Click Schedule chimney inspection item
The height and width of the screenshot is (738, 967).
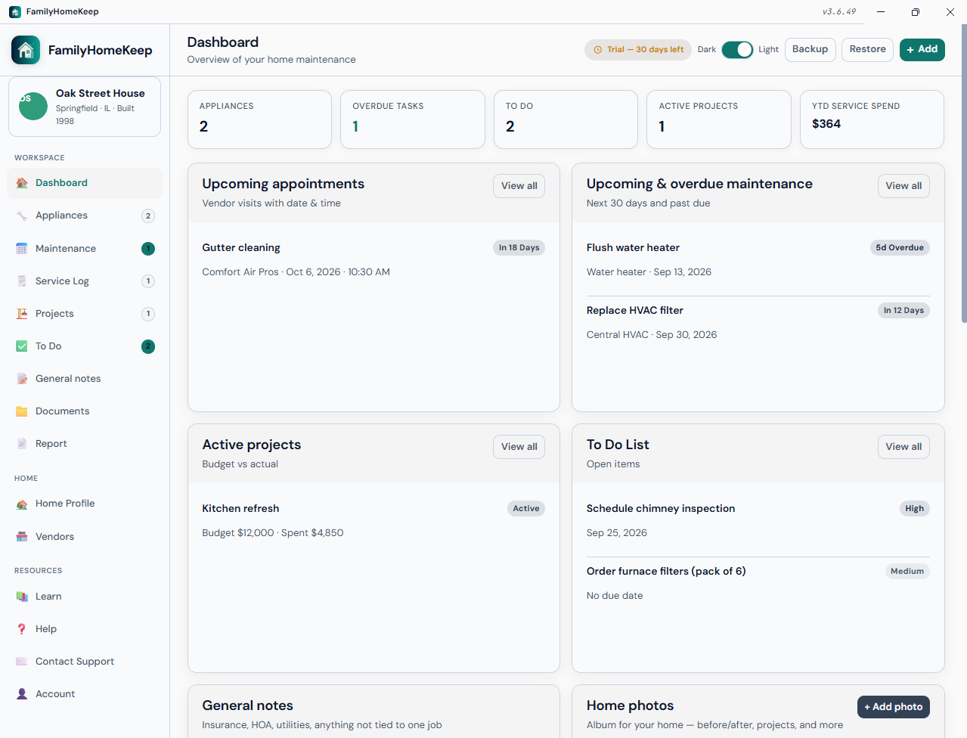[x=758, y=520]
